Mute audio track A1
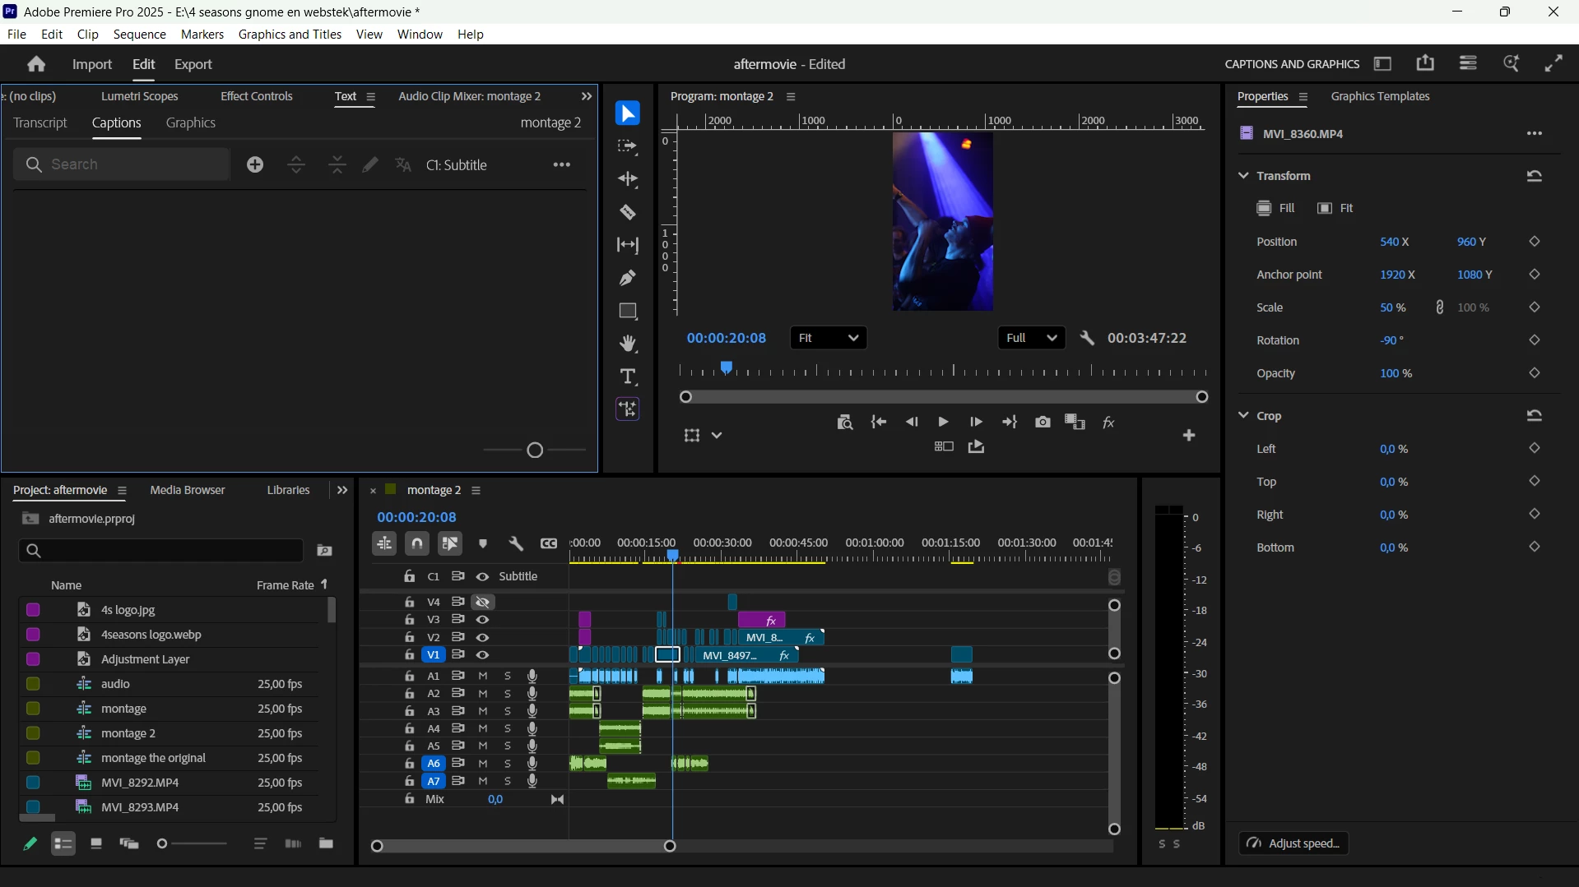1579x887 pixels. (483, 676)
